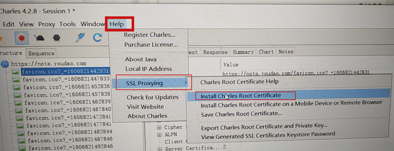
Task: Click image icon of favicon.ico?_=1606821447833 row
Action: tap(17, 80)
